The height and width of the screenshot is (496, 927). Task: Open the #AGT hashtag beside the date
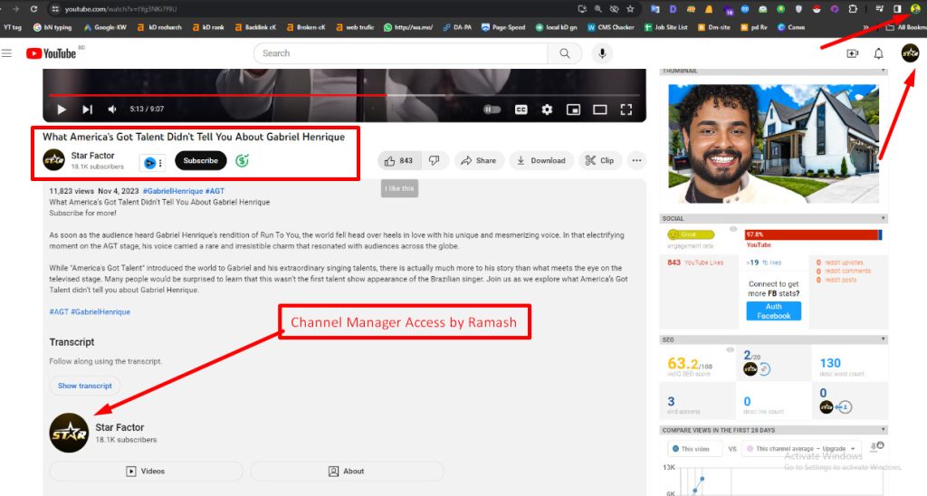[215, 191]
